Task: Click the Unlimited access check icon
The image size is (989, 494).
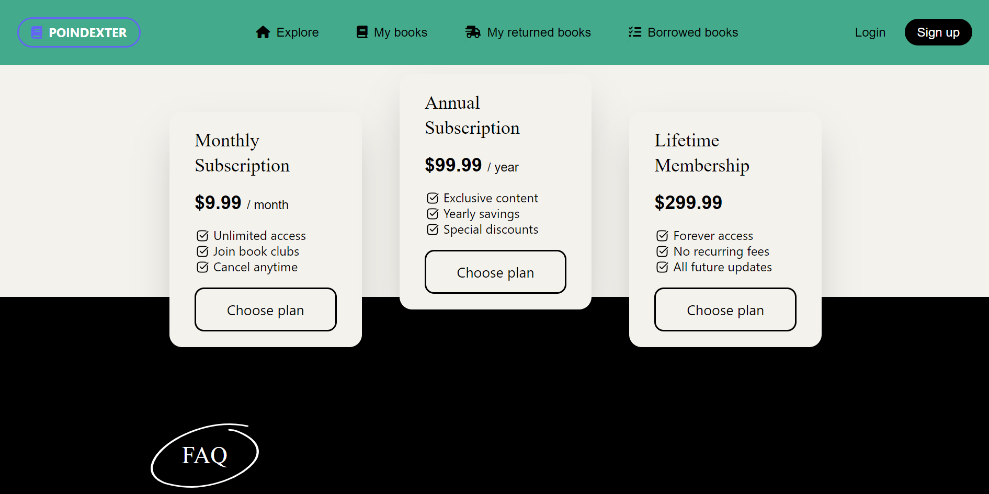Action: (202, 236)
